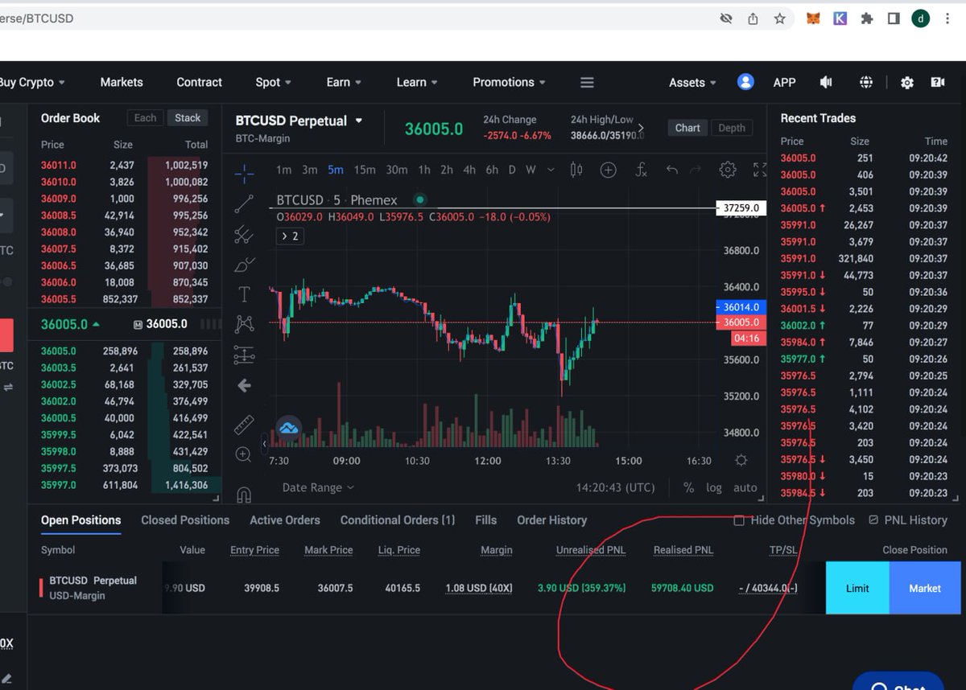Click the share page icon in address bar

click(x=753, y=18)
